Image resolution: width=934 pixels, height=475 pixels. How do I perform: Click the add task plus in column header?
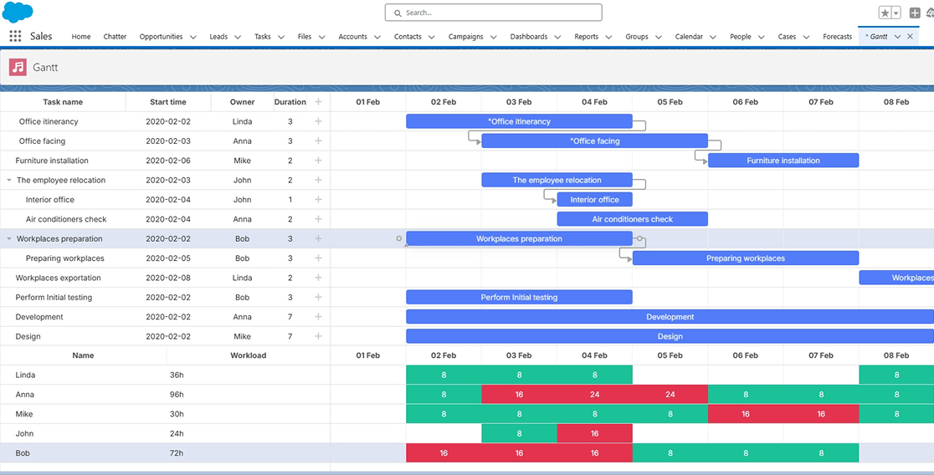coord(318,102)
